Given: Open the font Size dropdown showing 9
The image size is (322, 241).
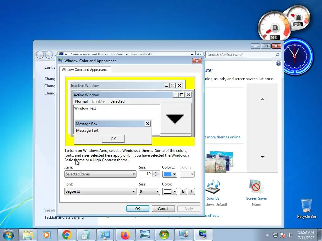Looking at the screenshot, I should tap(149, 191).
